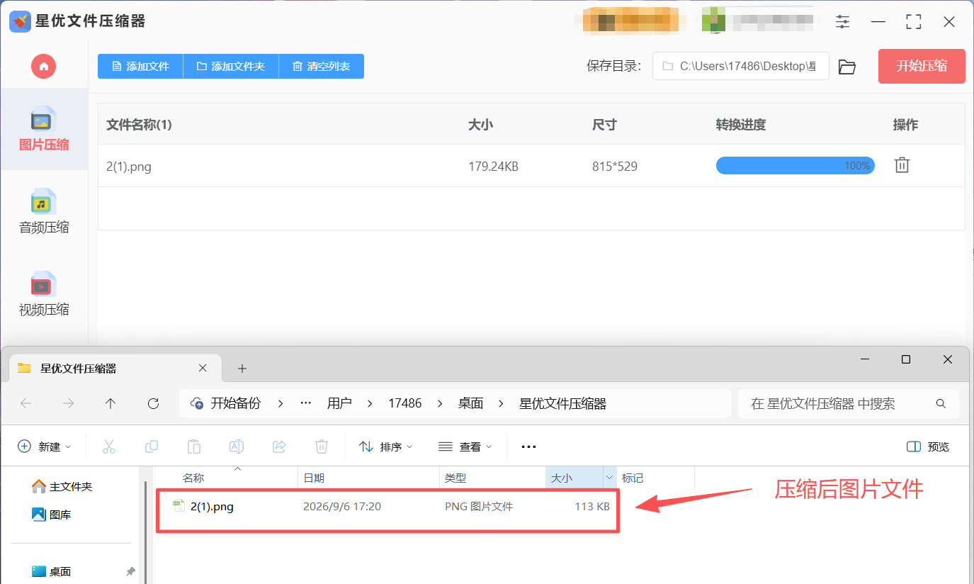Click 清空列表 to clear the list

pyautogui.click(x=322, y=66)
